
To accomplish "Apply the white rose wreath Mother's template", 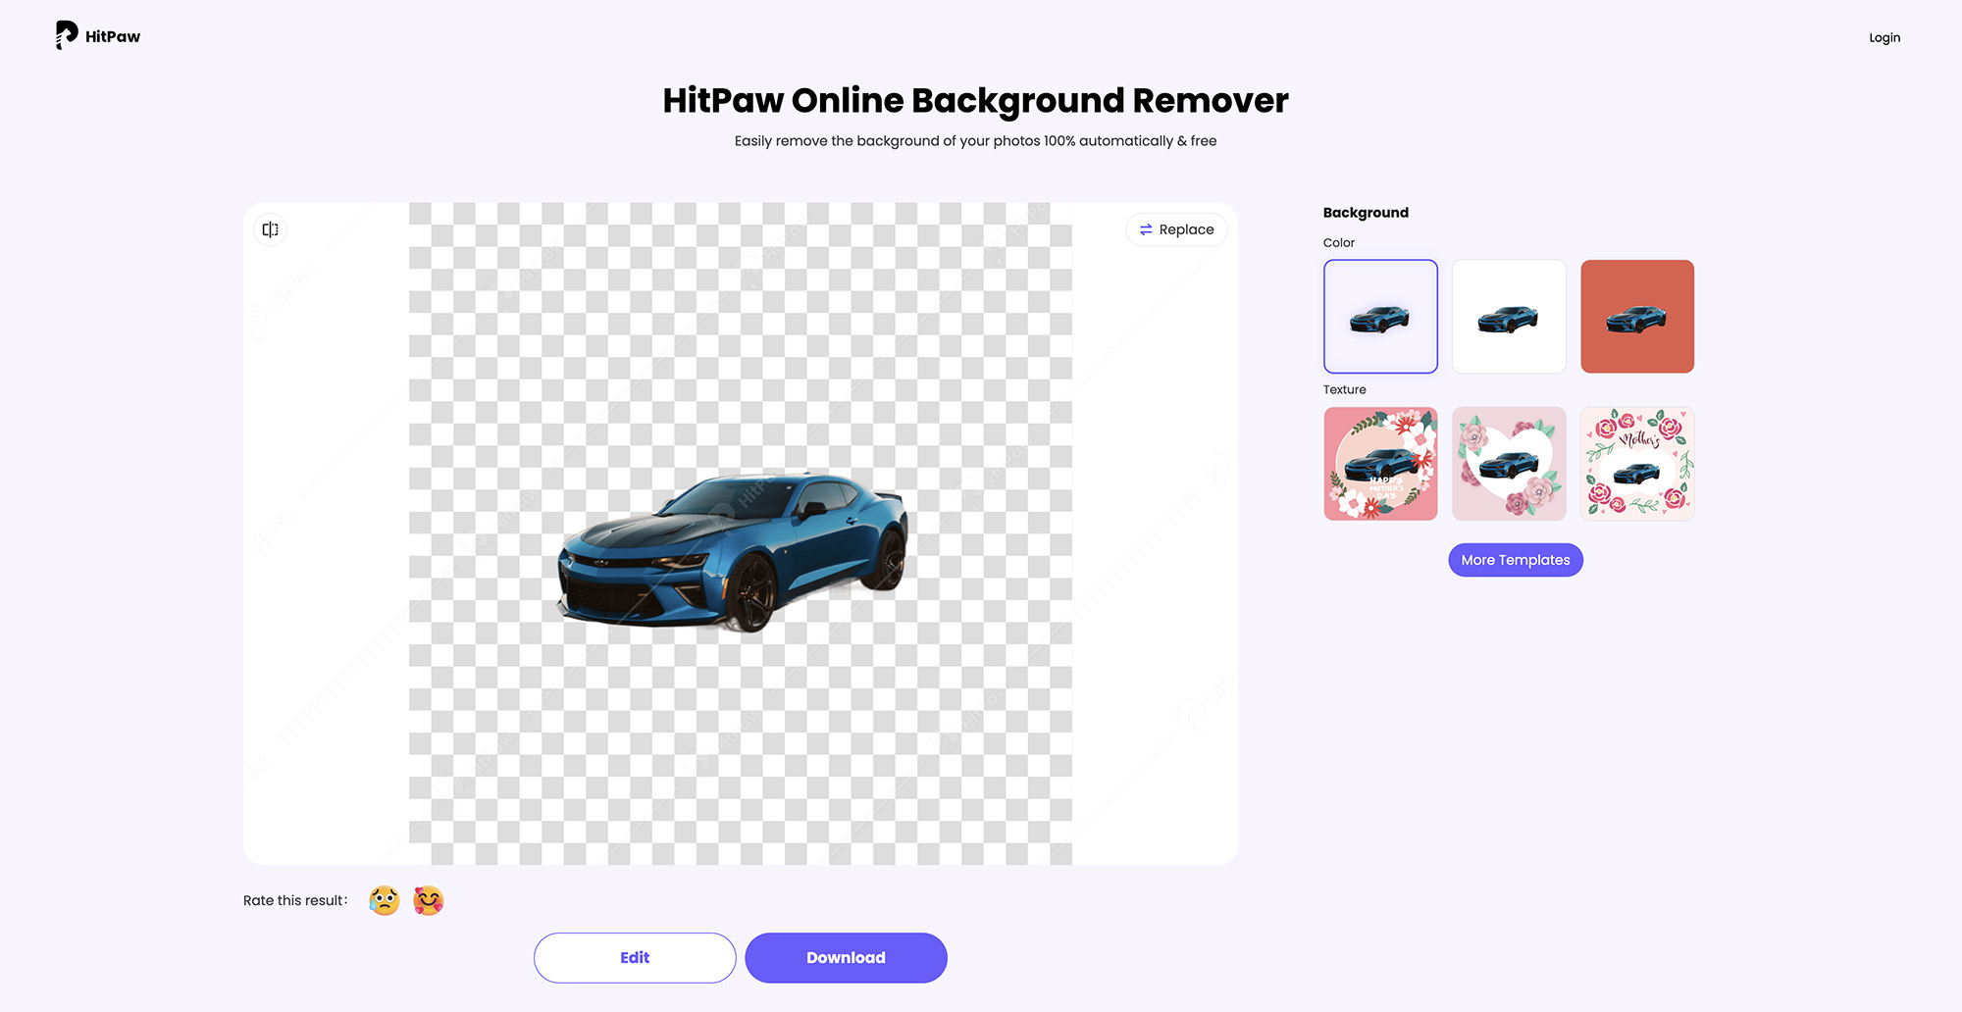I will click(1637, 463).
